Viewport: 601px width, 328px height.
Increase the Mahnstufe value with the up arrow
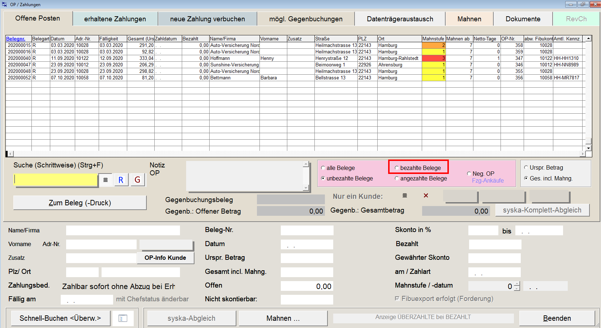coord(517,284)
